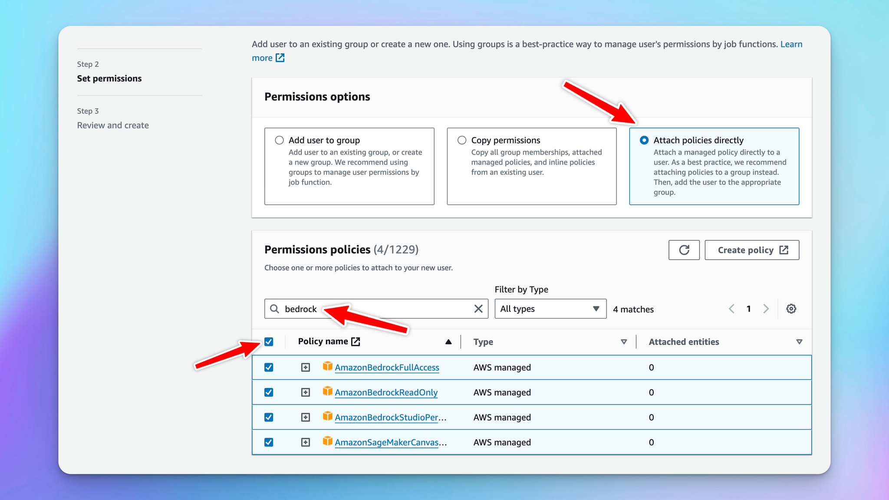Expand the AmazonBedrockStudioPer... policy details
The width and height of the screenshot is (889, 500).
coord(306,417)
